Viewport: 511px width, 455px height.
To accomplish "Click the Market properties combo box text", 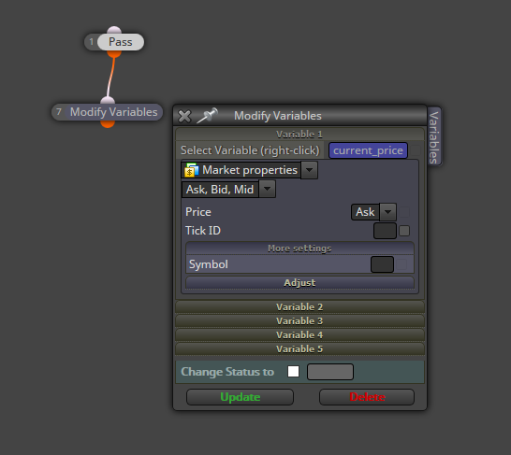I will click(250, 170).
